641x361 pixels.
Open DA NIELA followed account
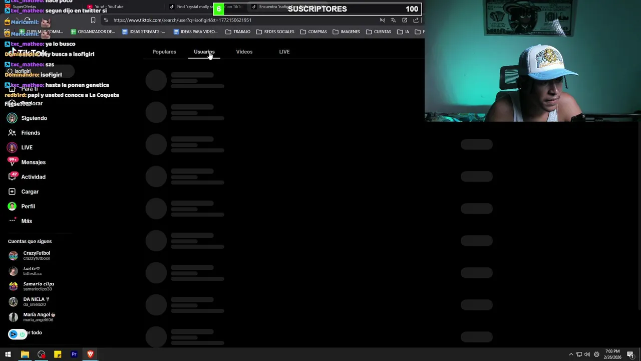point(29,302)
